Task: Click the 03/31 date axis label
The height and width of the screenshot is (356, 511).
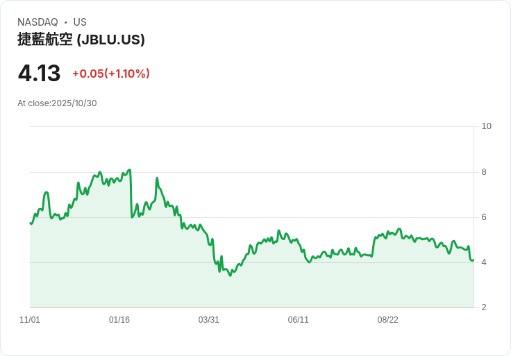Action: [208, 320]
